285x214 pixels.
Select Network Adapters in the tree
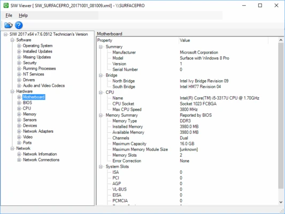click(38, 131)
